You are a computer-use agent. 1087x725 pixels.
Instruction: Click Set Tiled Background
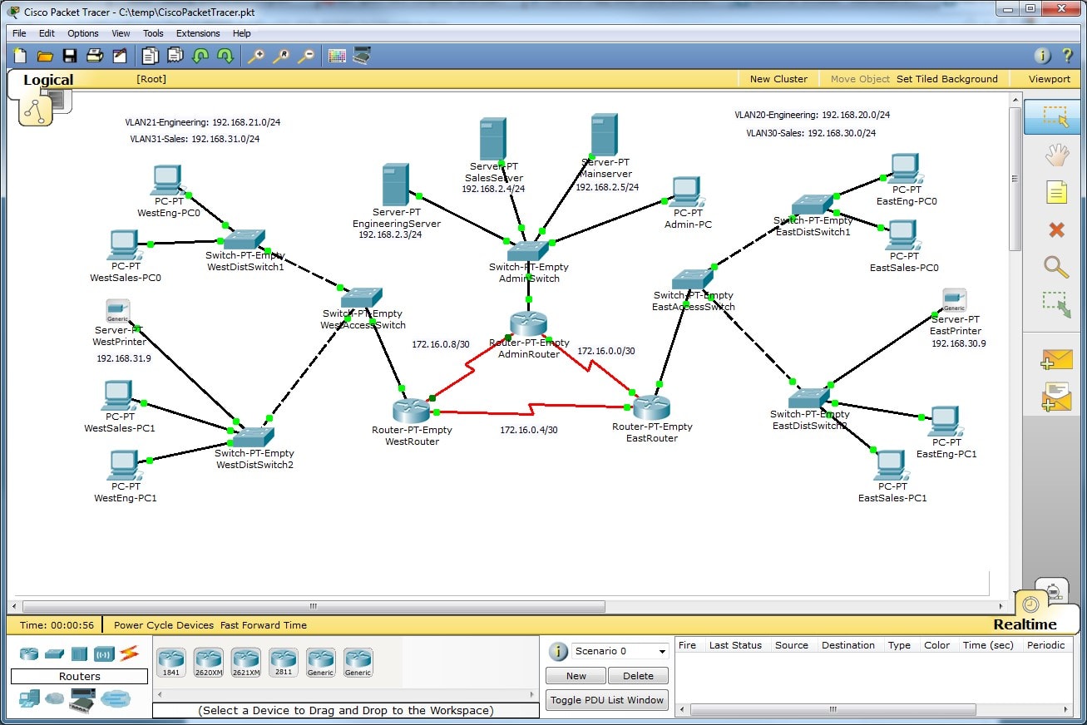[x=947, y=79]
